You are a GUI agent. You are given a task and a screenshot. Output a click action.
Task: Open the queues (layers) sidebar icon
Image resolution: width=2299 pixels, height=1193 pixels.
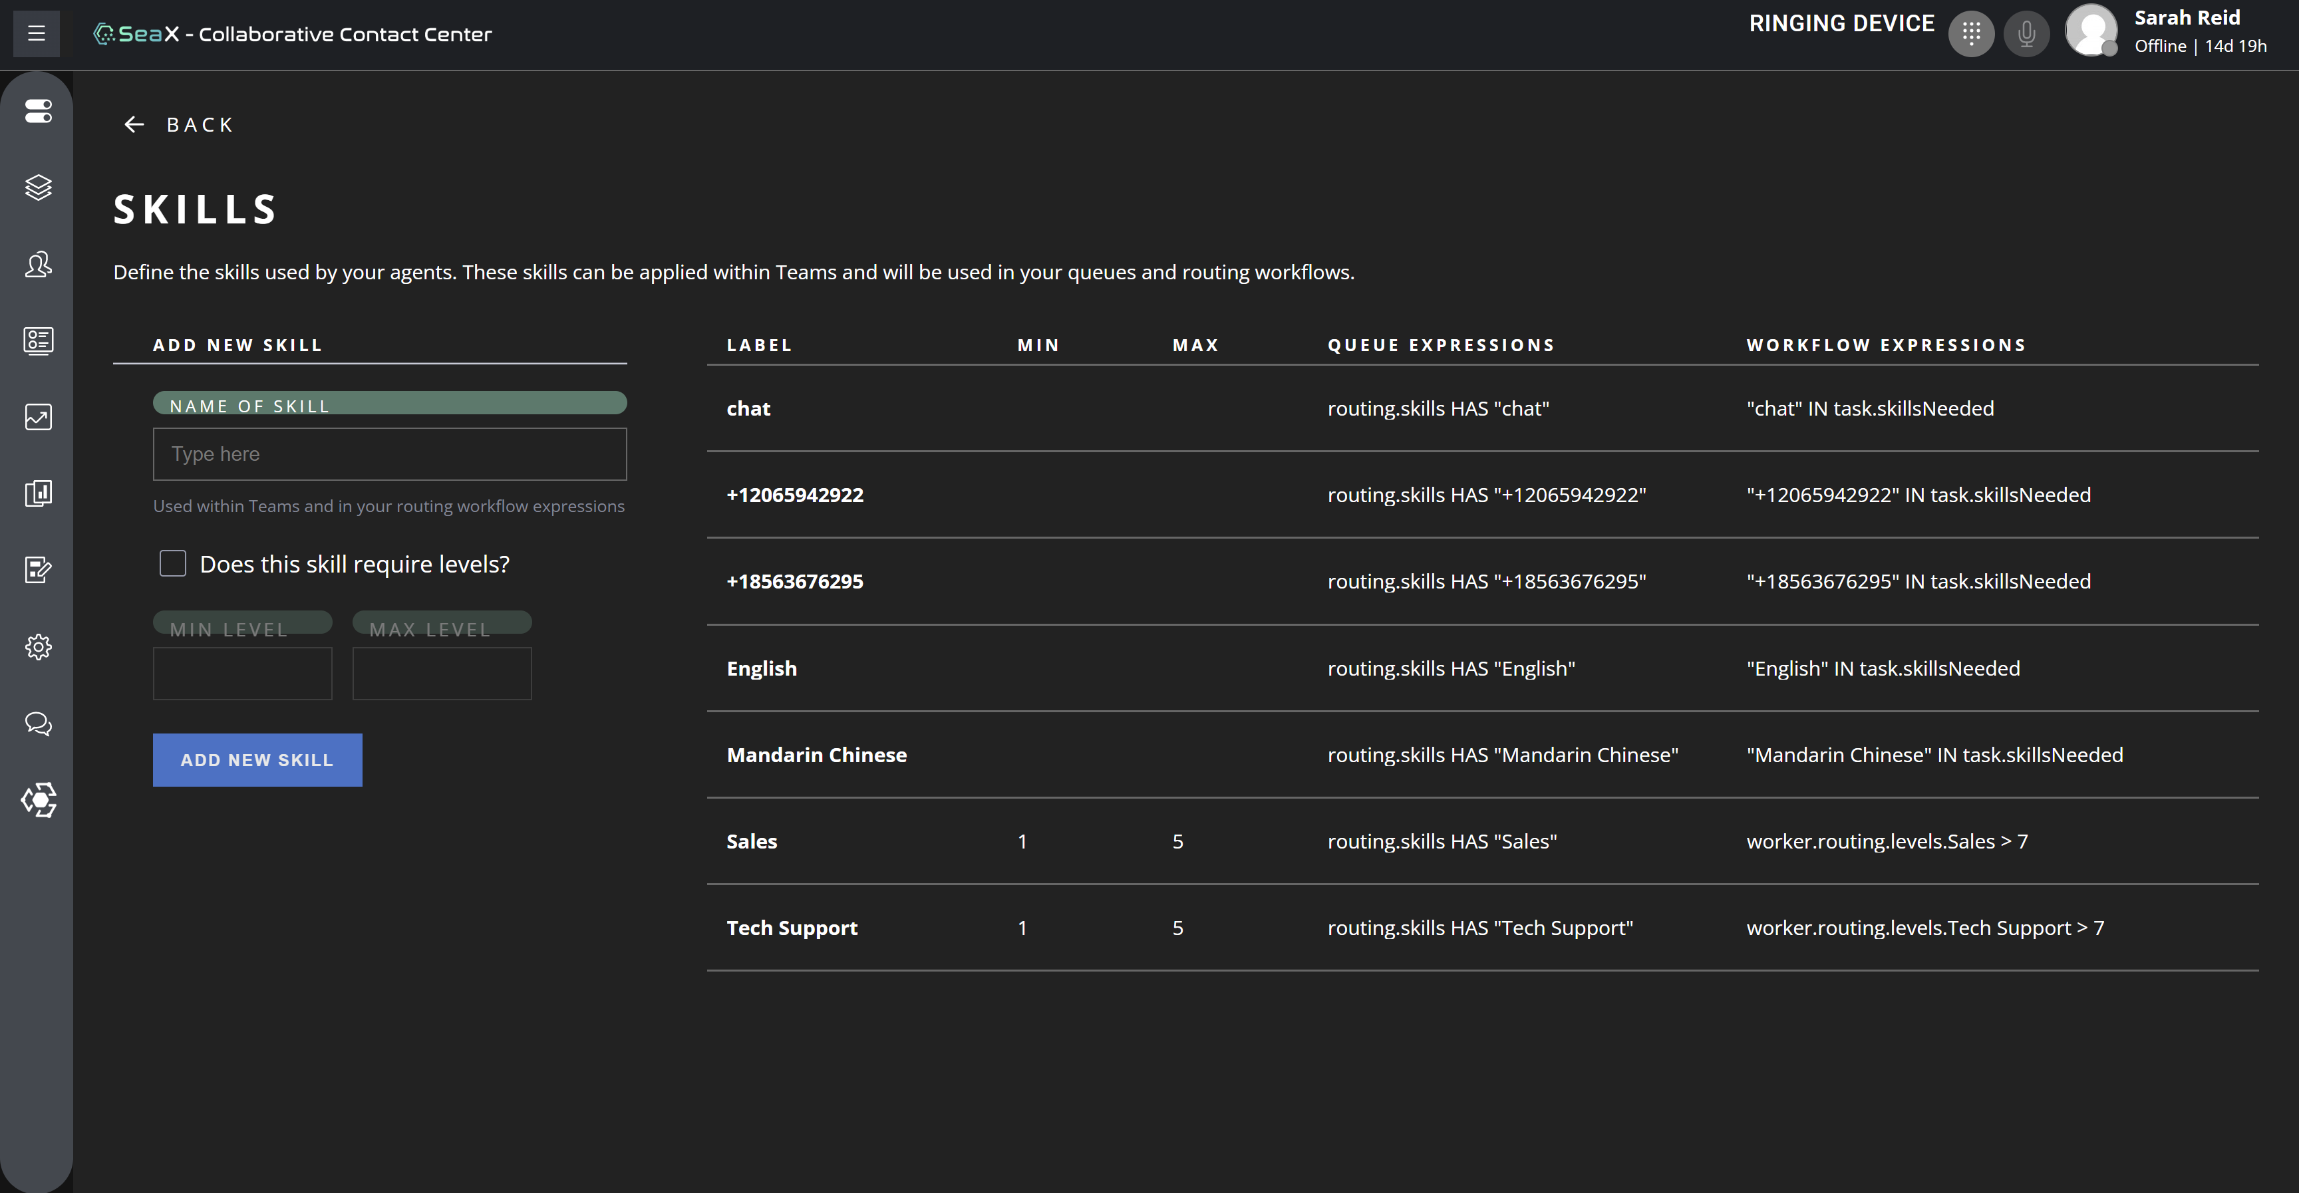[x=37, y=188]
